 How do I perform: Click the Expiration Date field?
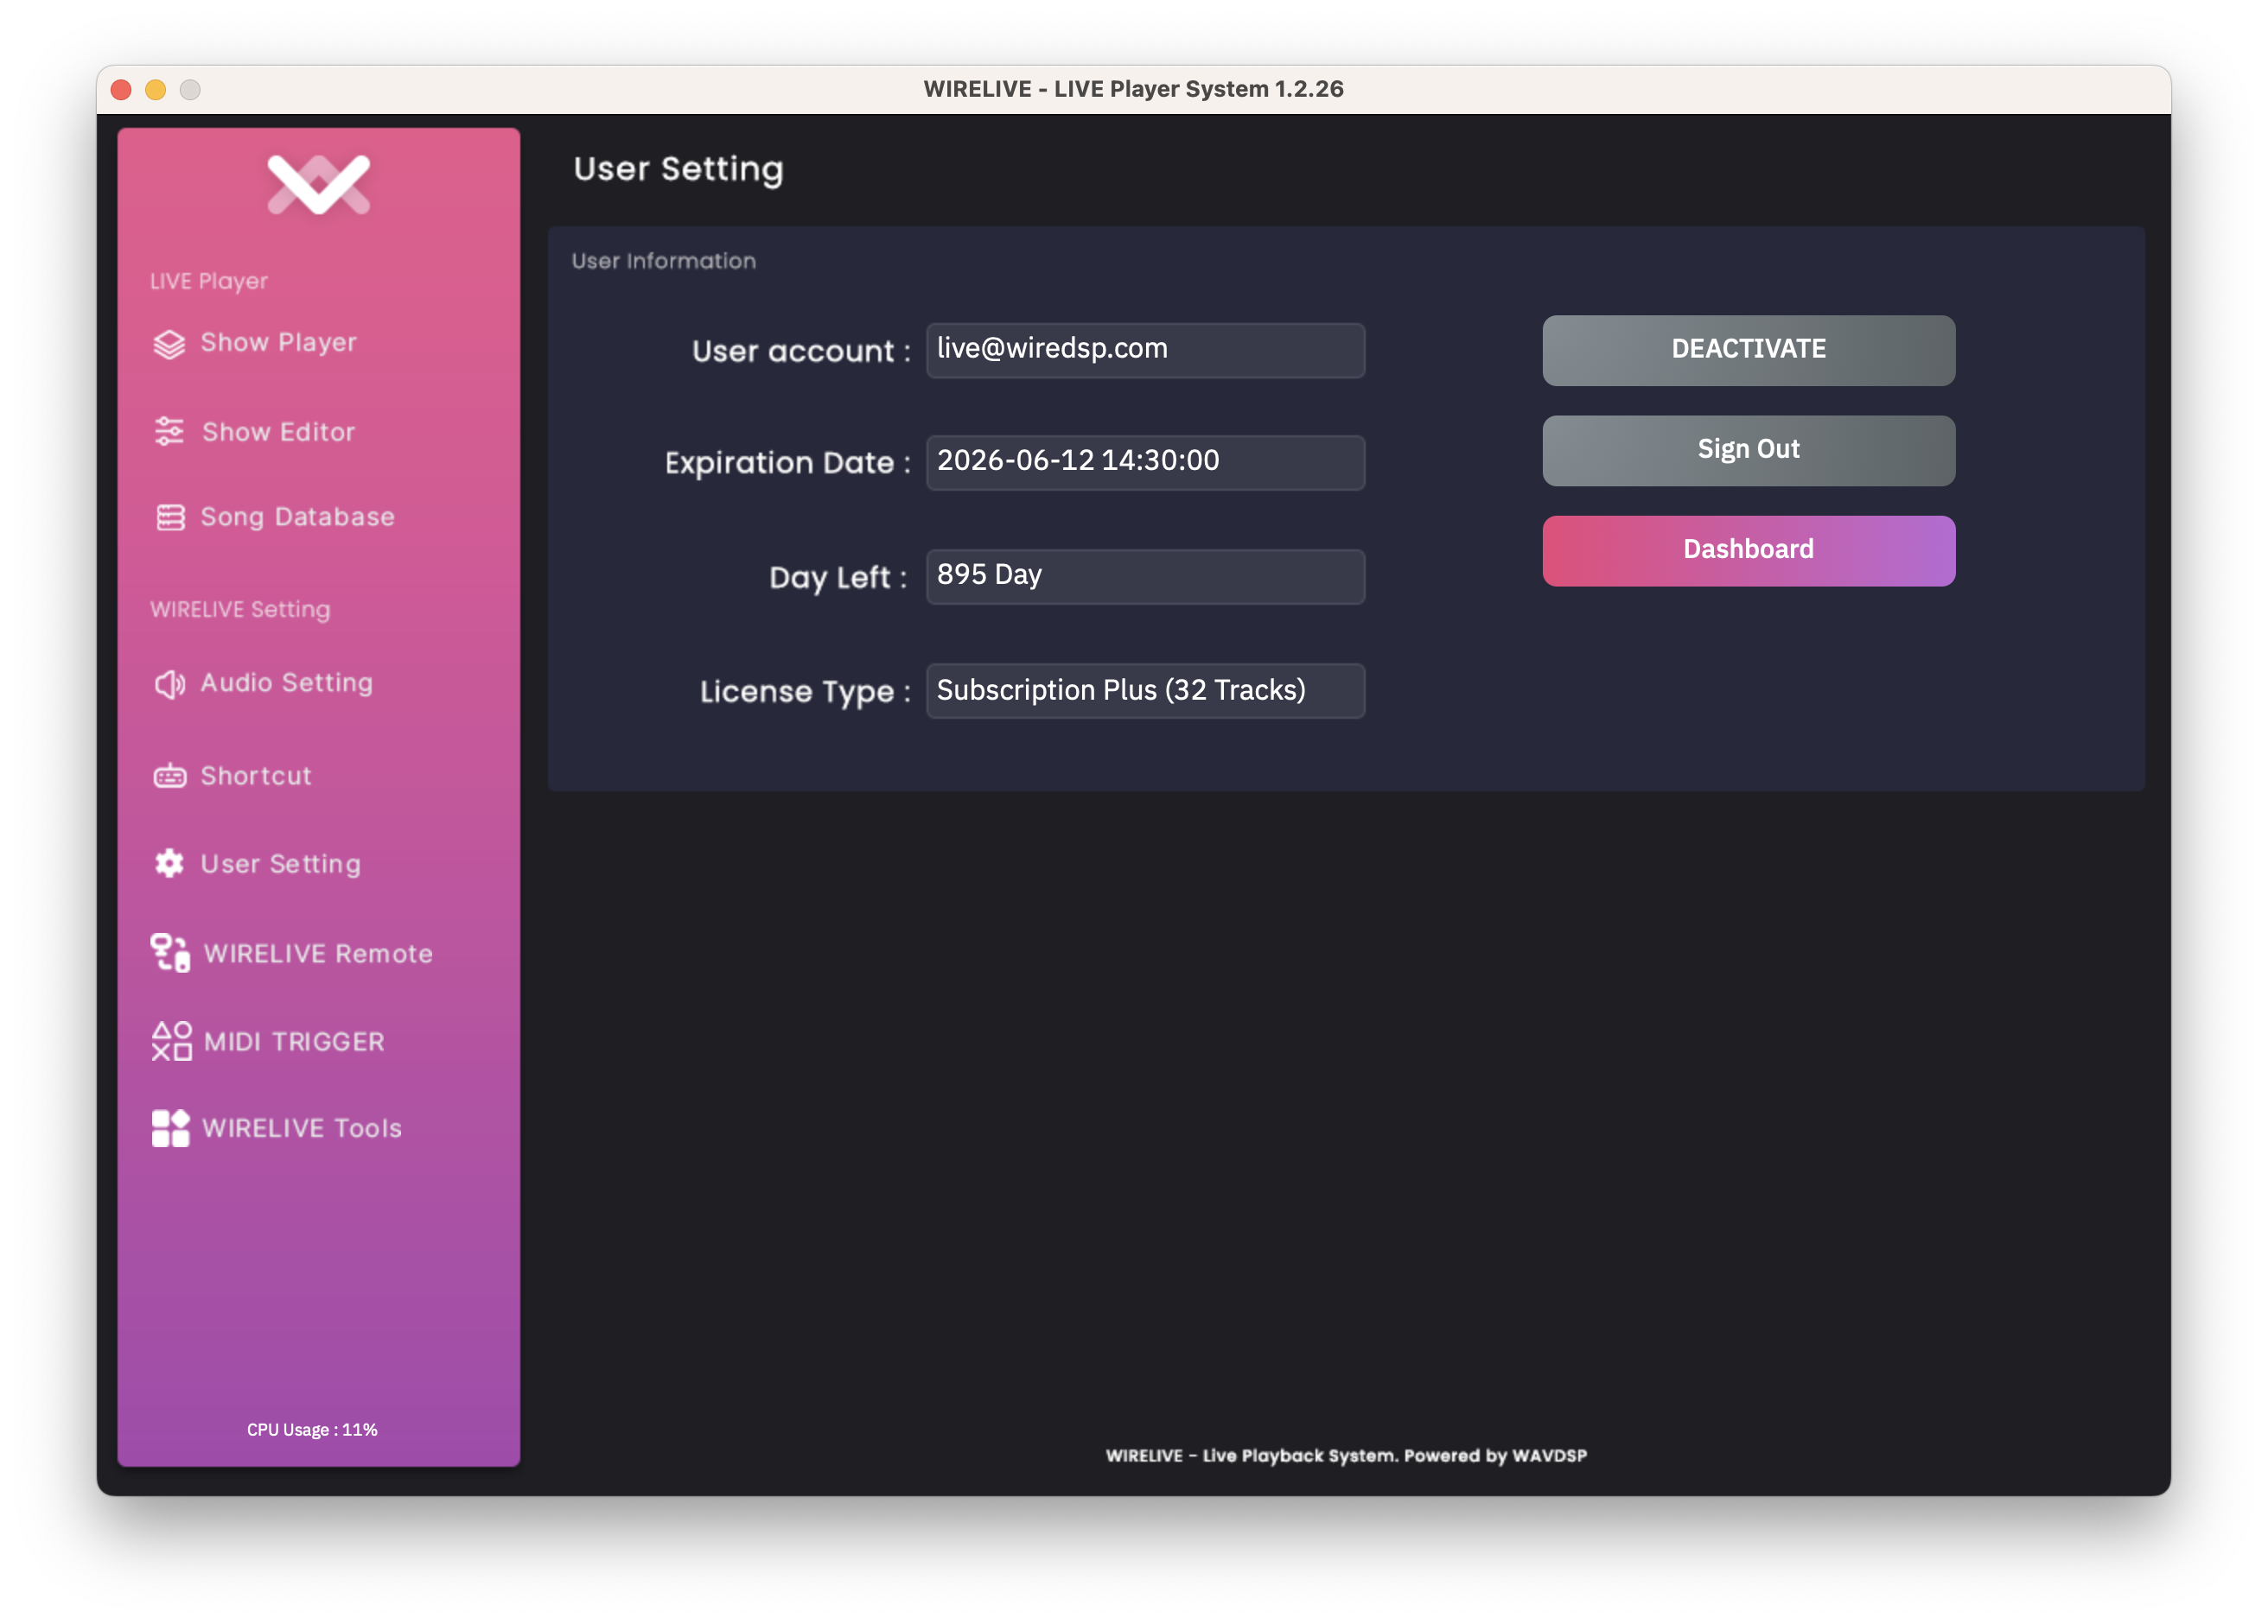(1144, 461)
